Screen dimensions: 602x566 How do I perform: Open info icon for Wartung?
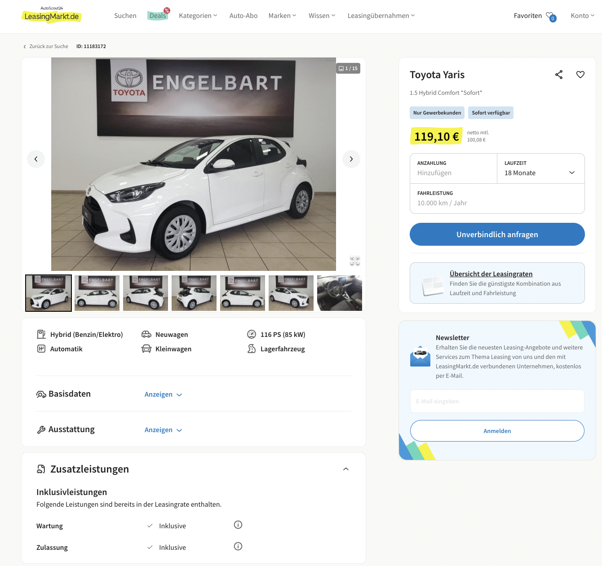point(238,525)
